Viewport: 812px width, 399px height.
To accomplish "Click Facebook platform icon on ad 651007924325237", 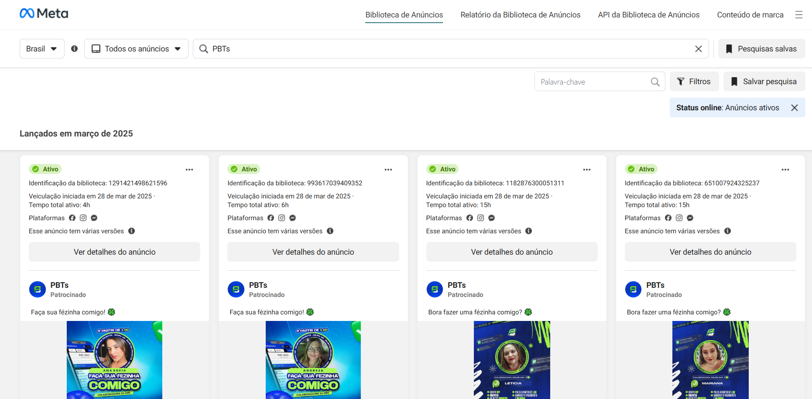I will (x=668, y=218).
